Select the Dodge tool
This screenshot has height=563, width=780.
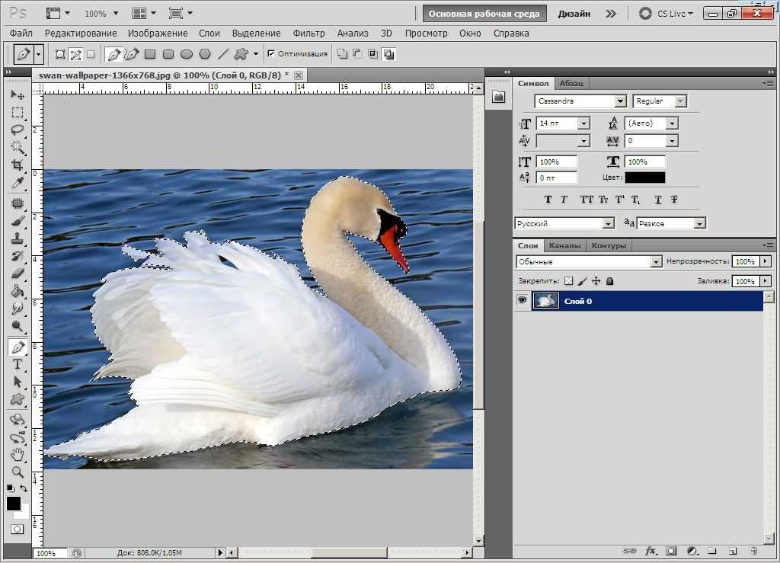coord(18,326)
